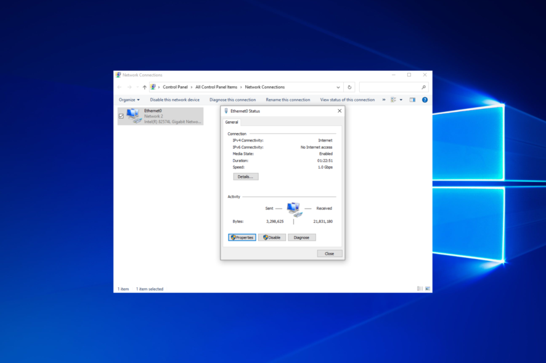The height and width of the screenshot is (363, 546).
Task: Open the view options dropdown arrow
Action: [401, 100]
